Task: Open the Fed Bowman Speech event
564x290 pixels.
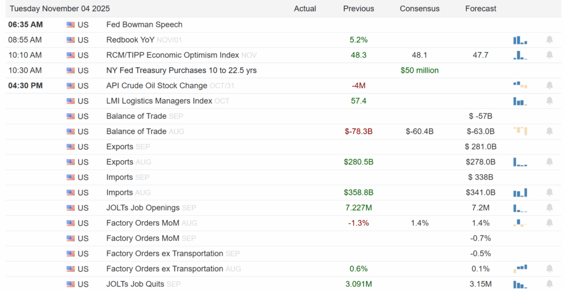Action: (144, 25)
